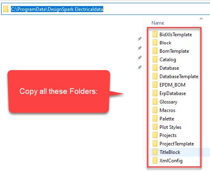Click the ProjectTemplate folder icon
The width and height of the screenshot is (210, 172).
click(155, 144)
